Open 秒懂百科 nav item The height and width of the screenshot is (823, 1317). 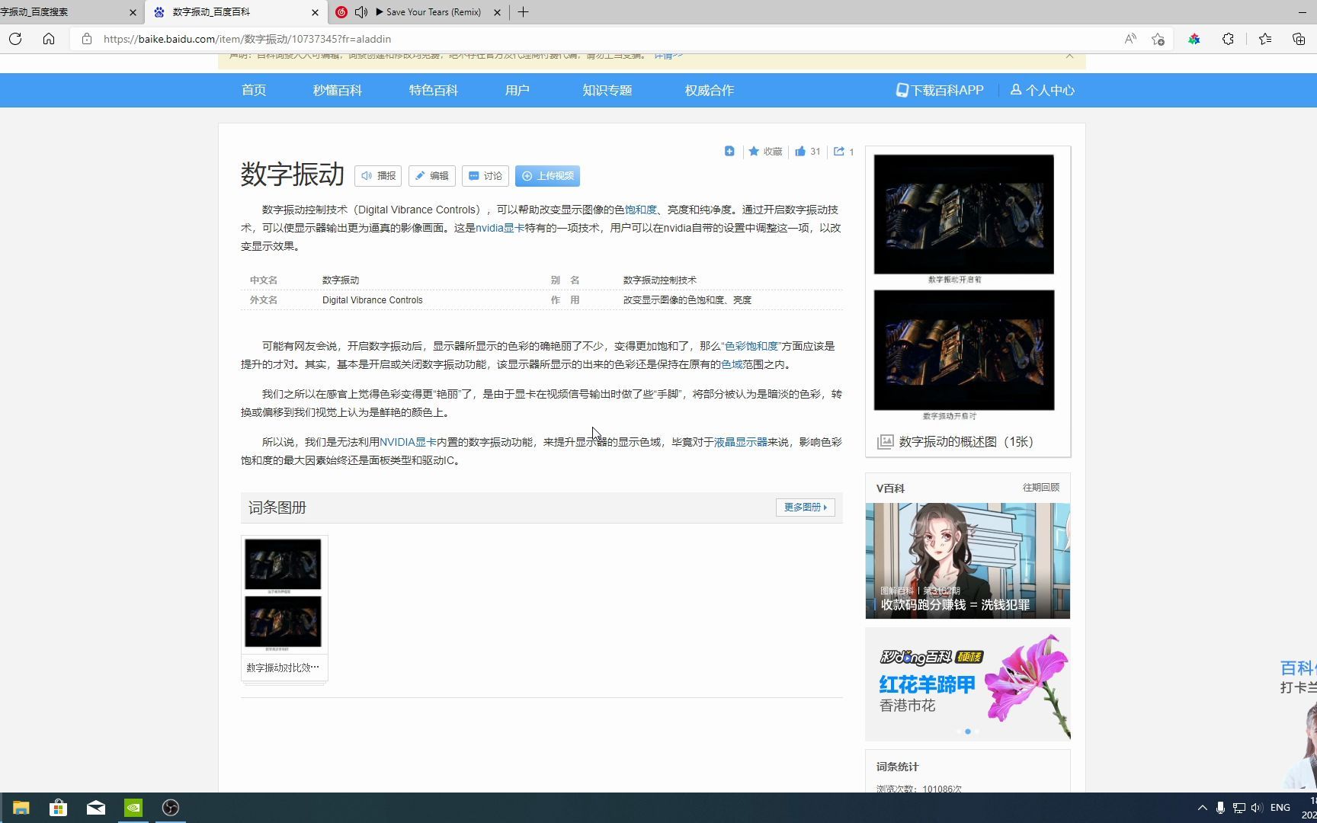pos(338,90)
